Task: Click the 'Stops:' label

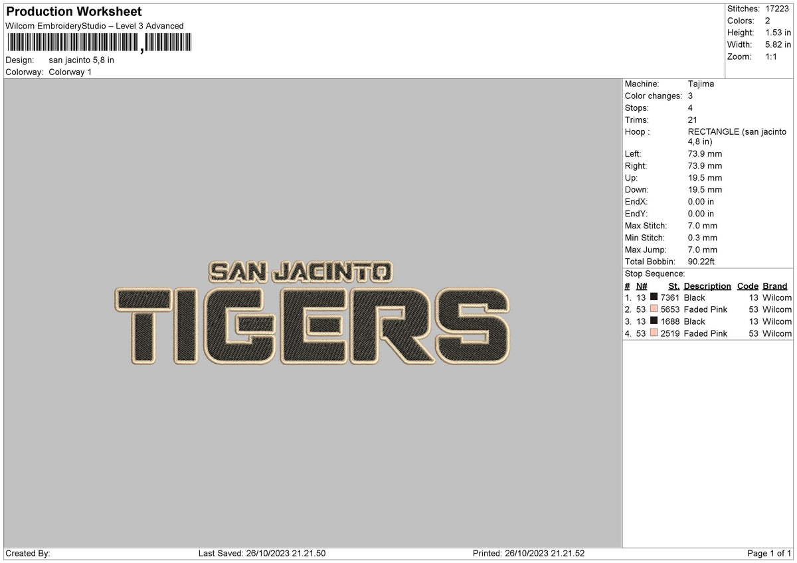Action: [637, 108]
